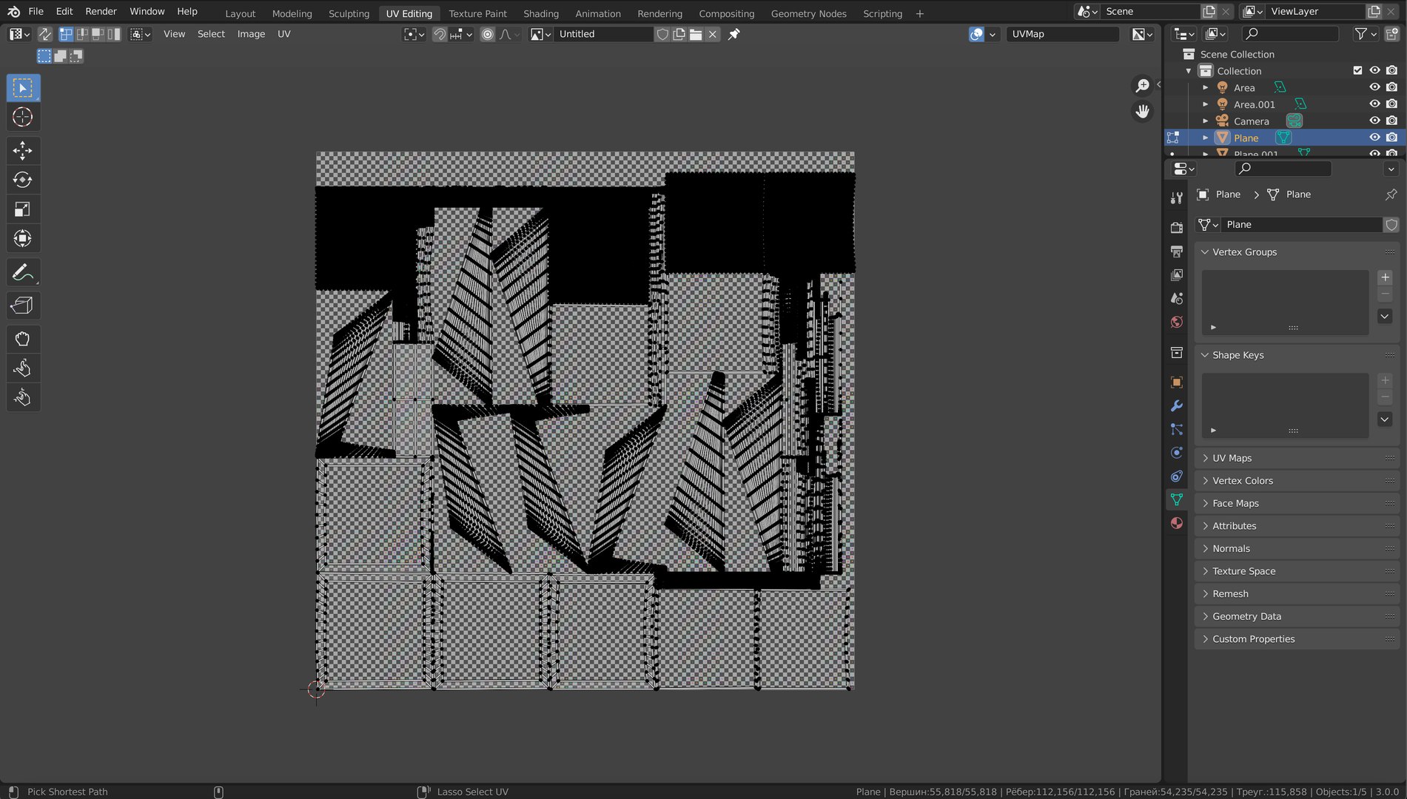Choose the Rotate tool
1407x799 pixels.
tap(22, 180)
